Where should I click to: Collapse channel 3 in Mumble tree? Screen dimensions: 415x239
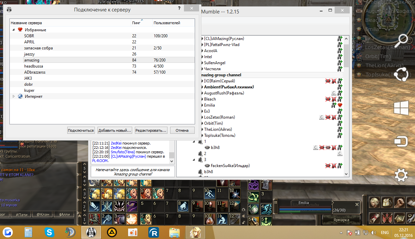click(194, 160)
